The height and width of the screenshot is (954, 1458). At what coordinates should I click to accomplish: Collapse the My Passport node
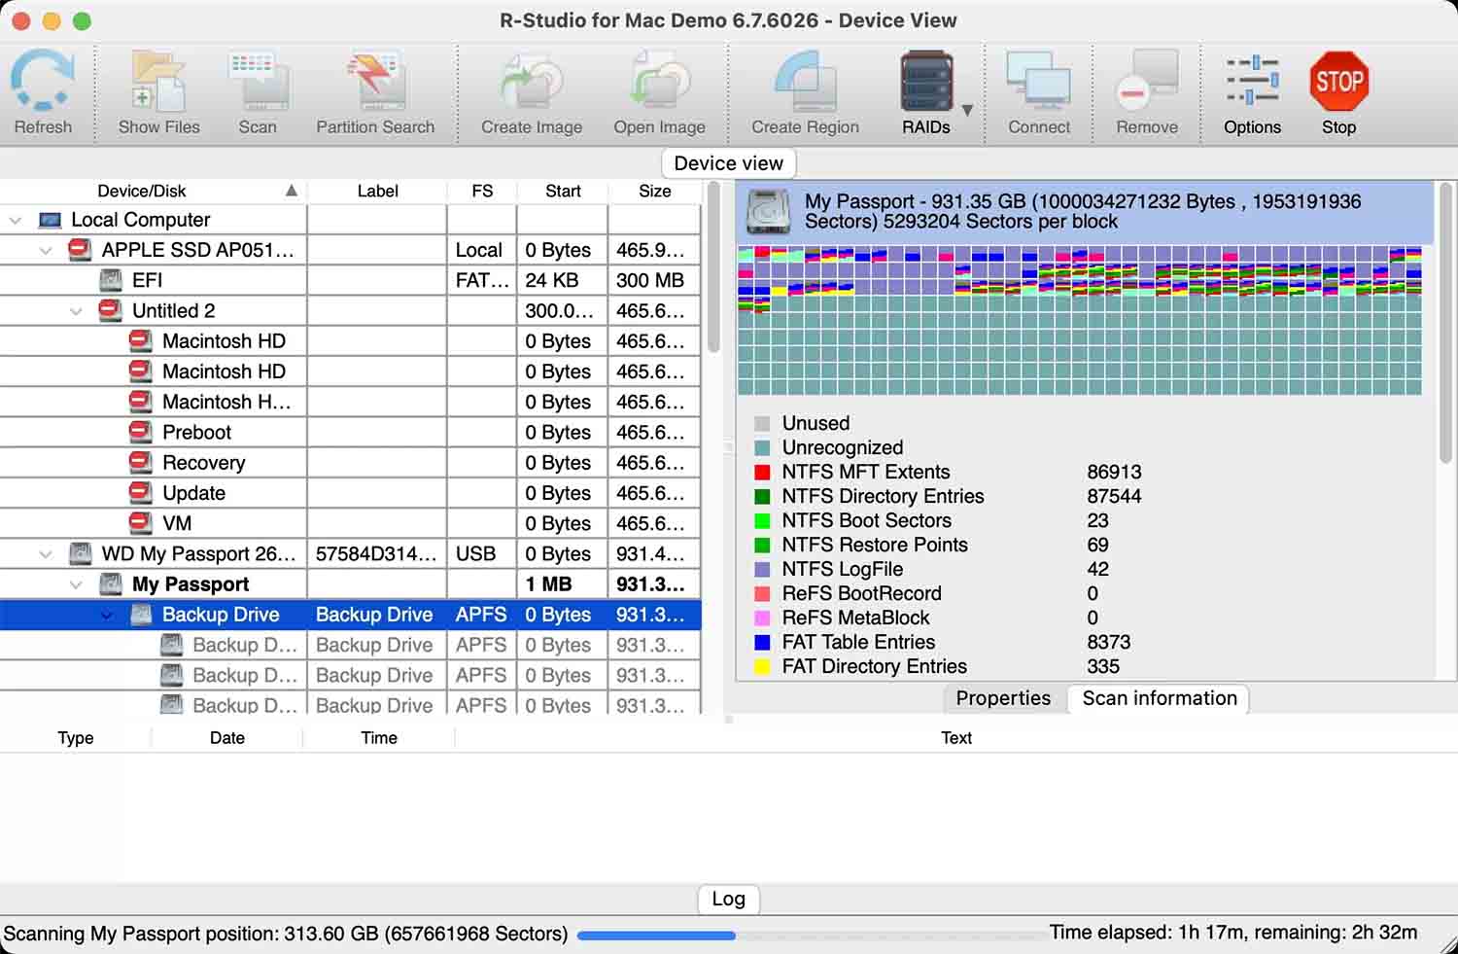pos(76,584)
